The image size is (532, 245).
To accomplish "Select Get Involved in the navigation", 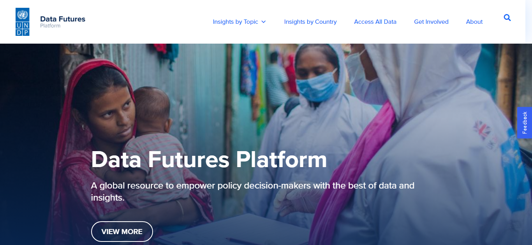I will [431, 22].
